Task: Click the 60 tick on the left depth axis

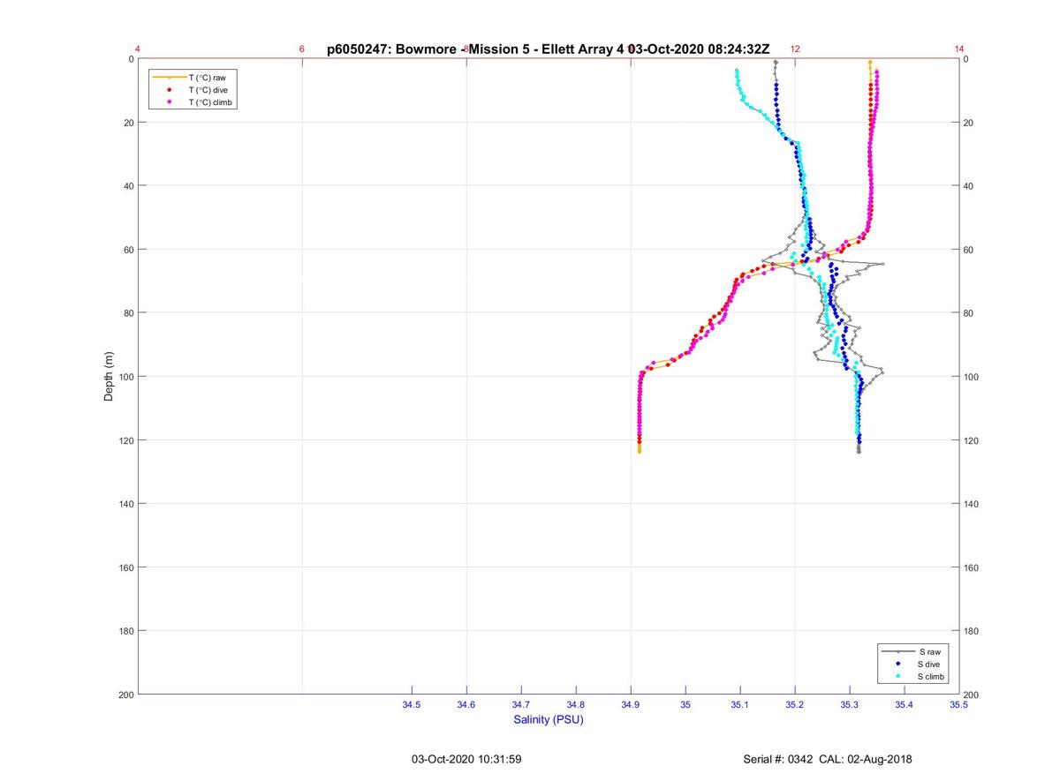Action: pos(128,250)
